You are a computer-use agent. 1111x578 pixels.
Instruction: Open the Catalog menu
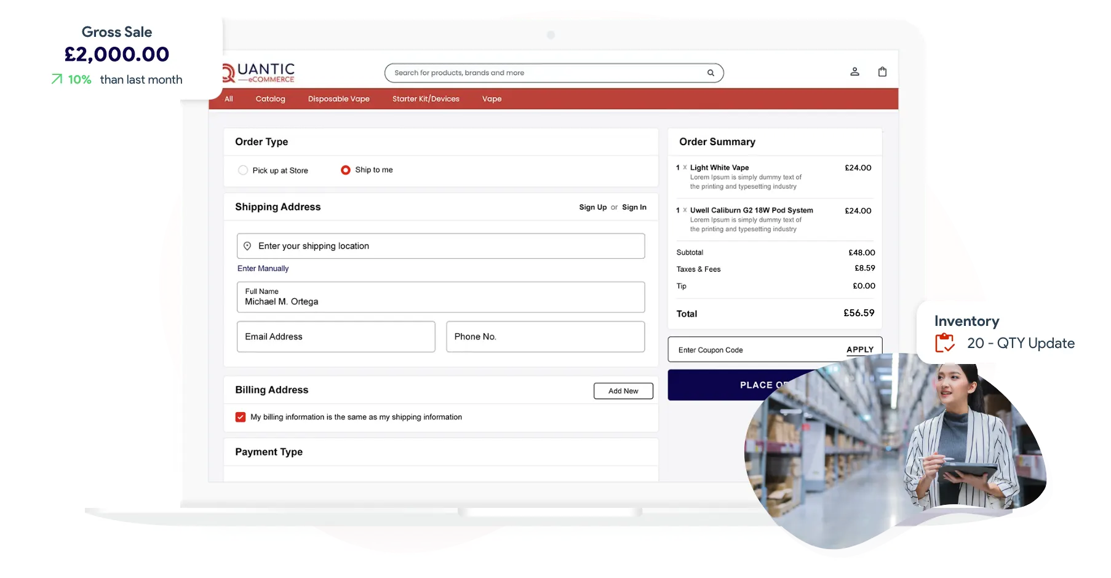270,99
